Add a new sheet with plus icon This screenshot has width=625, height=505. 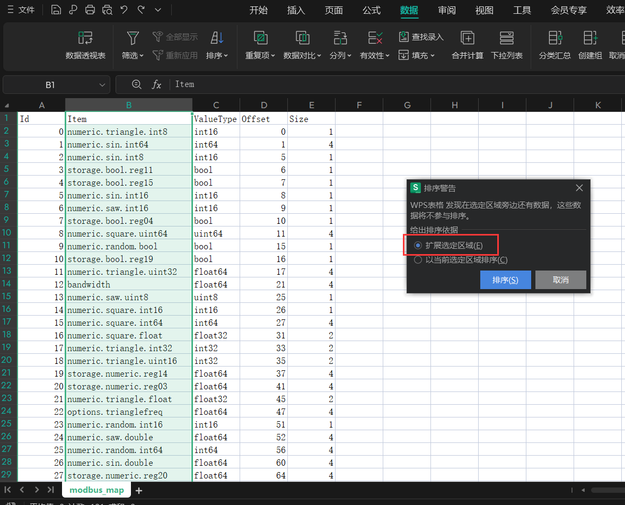[139, 490]
